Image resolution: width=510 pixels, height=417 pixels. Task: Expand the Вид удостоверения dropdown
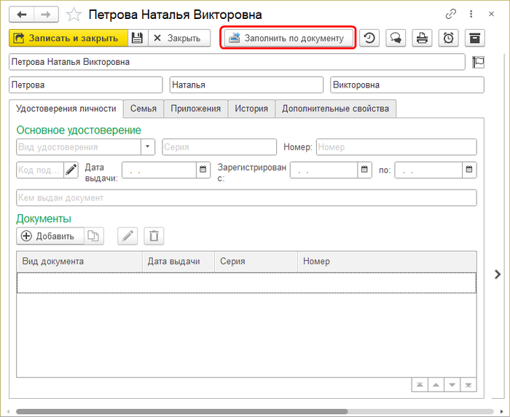[149, 147]
